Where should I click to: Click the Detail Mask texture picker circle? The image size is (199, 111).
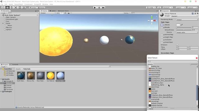[x=164, y=43]
